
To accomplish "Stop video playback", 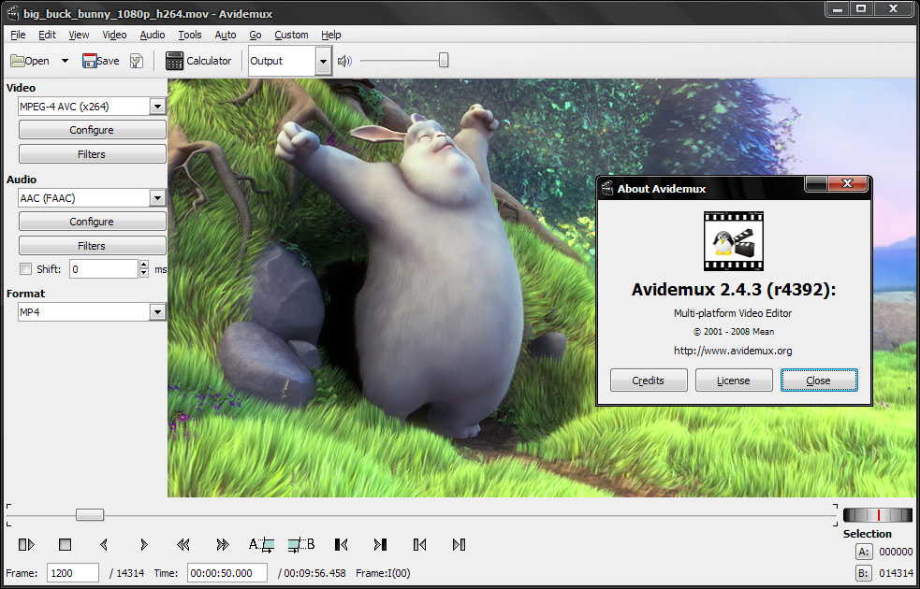I will (x=64, y=544).
